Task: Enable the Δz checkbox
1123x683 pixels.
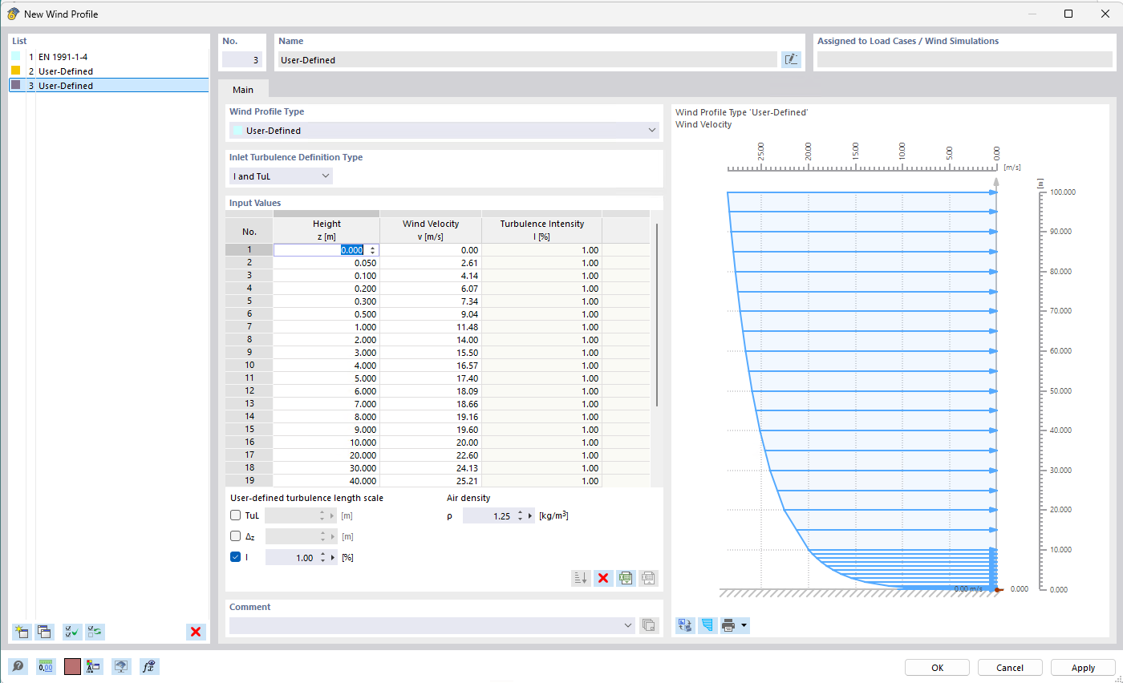Action: pos(236,536)
